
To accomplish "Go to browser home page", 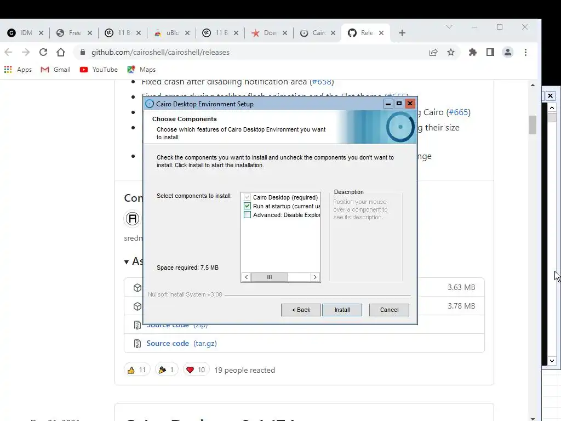I will pos(61,52).
